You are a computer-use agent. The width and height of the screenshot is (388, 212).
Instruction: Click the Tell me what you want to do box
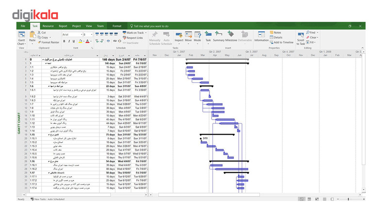click(x=149, y=26)
